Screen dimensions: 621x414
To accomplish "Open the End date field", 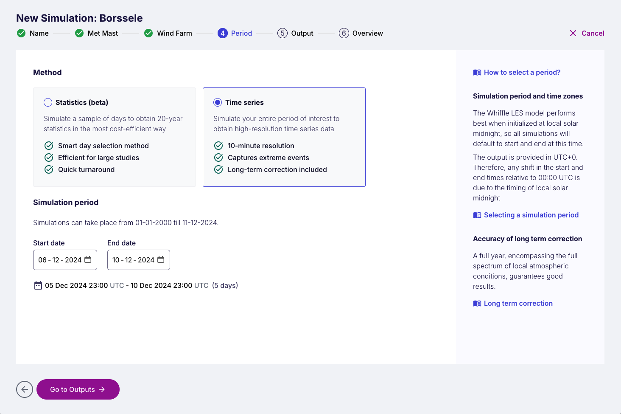I will coord(133,260).
